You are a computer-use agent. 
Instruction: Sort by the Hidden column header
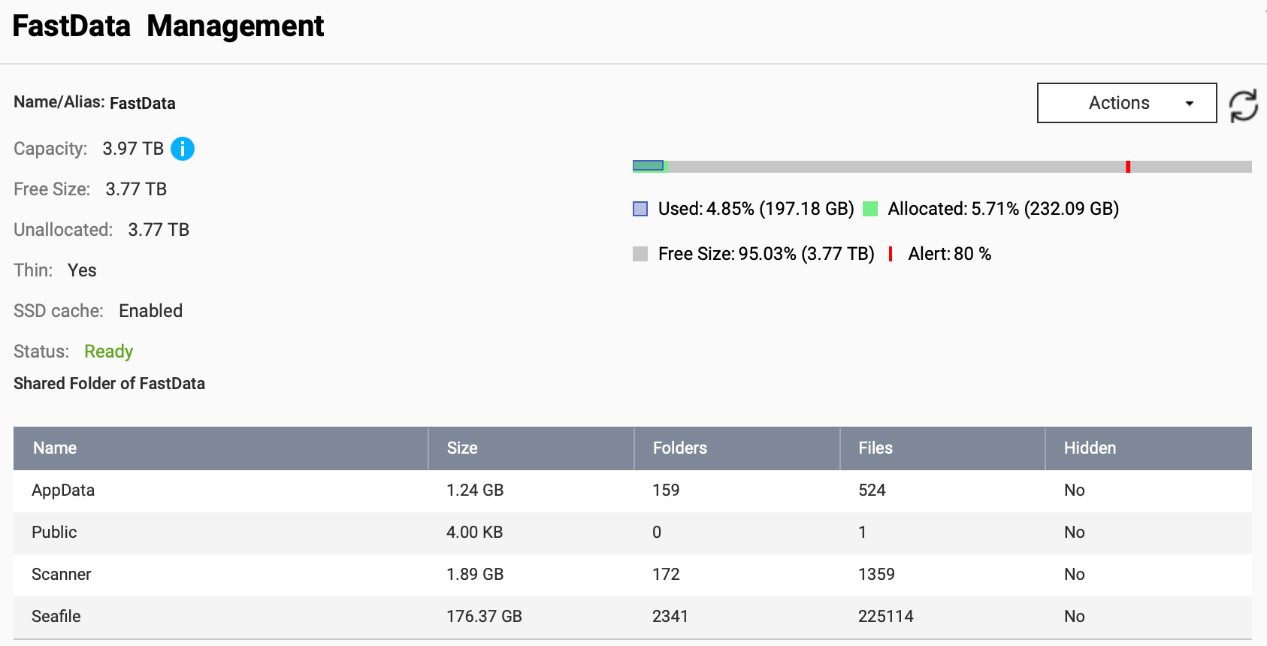(x=1149, y=448)
